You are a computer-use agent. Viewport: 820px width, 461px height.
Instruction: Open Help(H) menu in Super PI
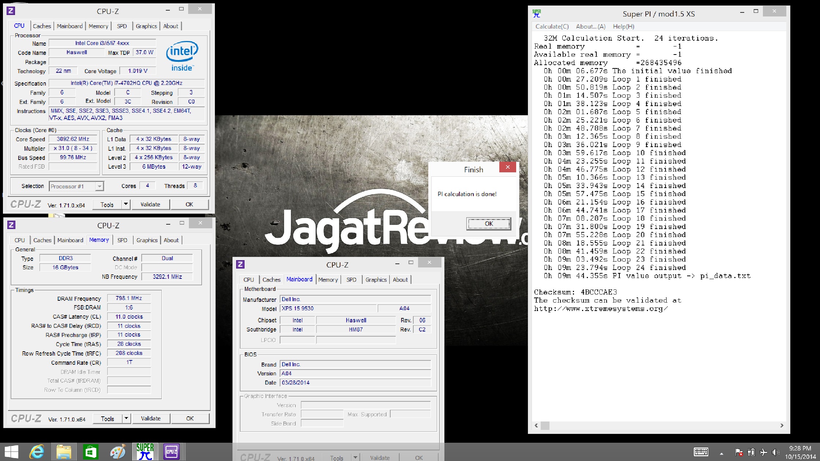point(623,26)
